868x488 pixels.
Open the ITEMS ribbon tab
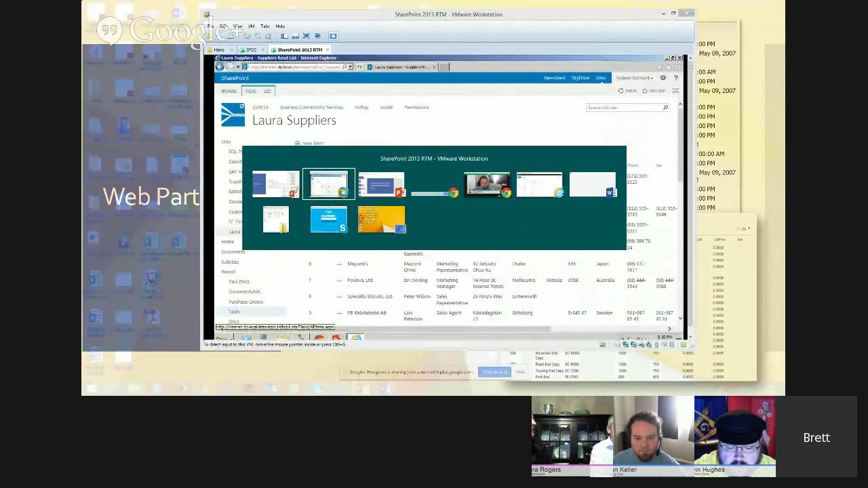coord(251,91)
